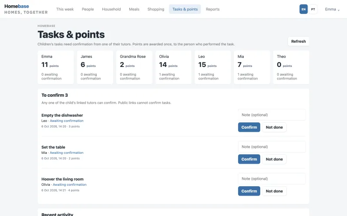347x216 pixels.
Task: Click Olivia's Awaiting confirmation status
Action: point(69,185)
